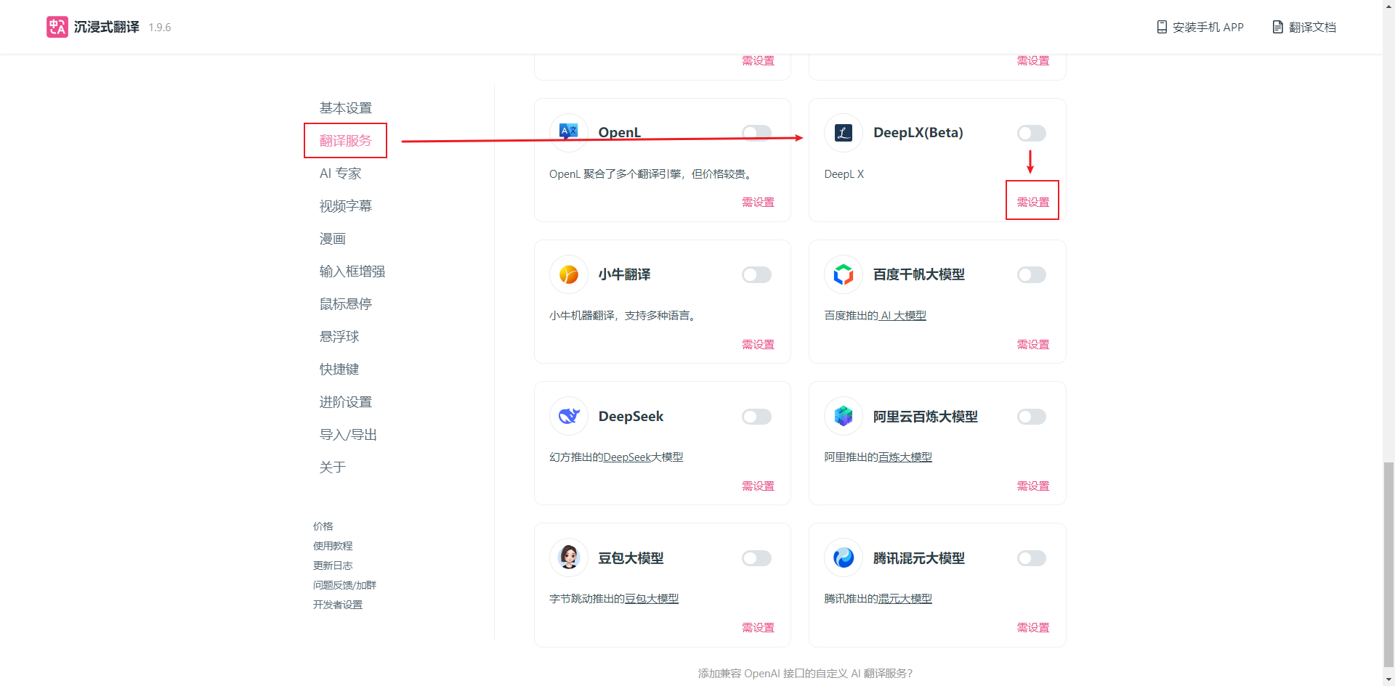Screen dimensions: 1395x686
Task: Open the AI 专家 sidebar section
Action: click(340, 173)
